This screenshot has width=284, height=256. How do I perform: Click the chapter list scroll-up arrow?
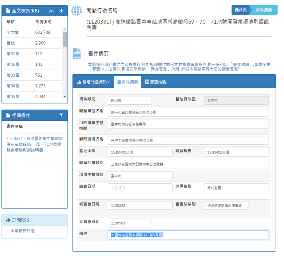tap(65, 29)
